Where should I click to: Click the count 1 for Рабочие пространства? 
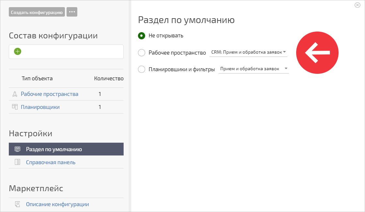[100, 94]
